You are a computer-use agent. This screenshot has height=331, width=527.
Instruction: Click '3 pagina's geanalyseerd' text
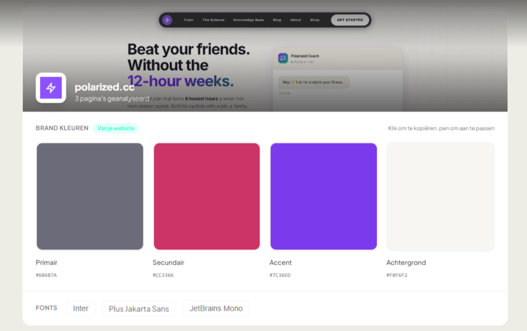(x=112, y=99)
